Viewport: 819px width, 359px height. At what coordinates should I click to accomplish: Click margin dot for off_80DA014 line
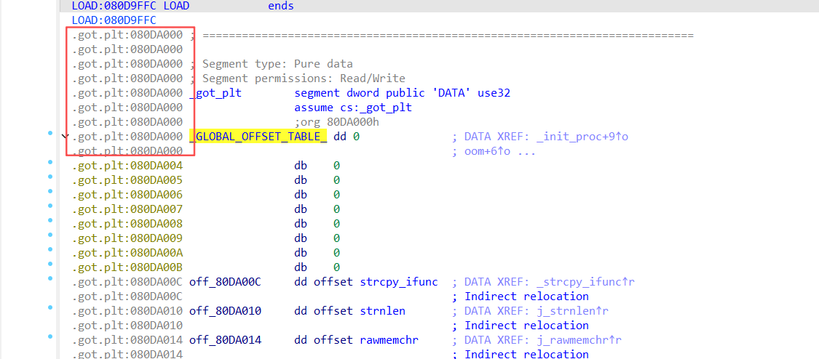pyautogui.click(x=50, y=337)
